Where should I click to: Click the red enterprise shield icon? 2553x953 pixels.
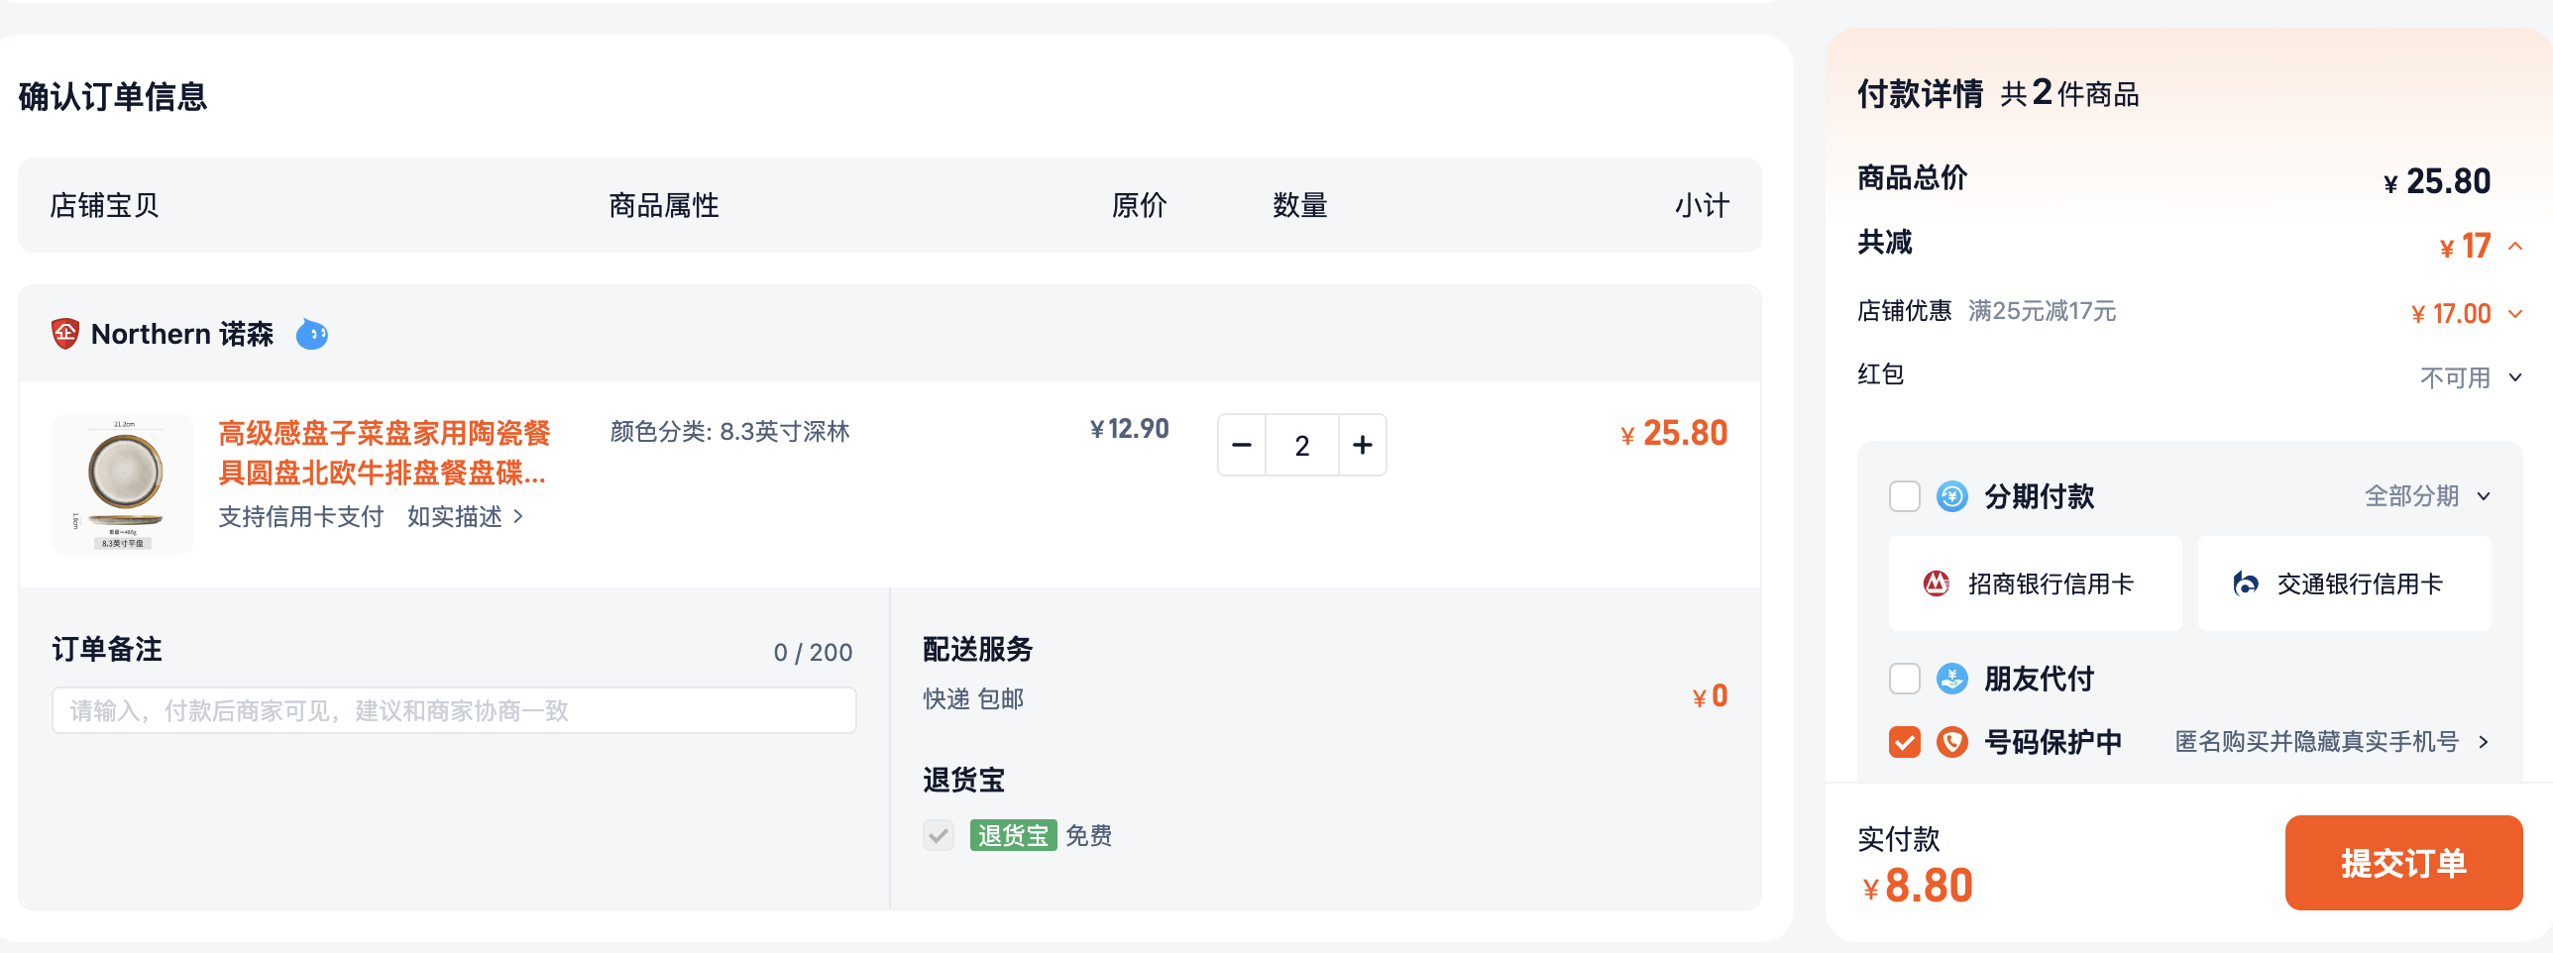(64, 334)
